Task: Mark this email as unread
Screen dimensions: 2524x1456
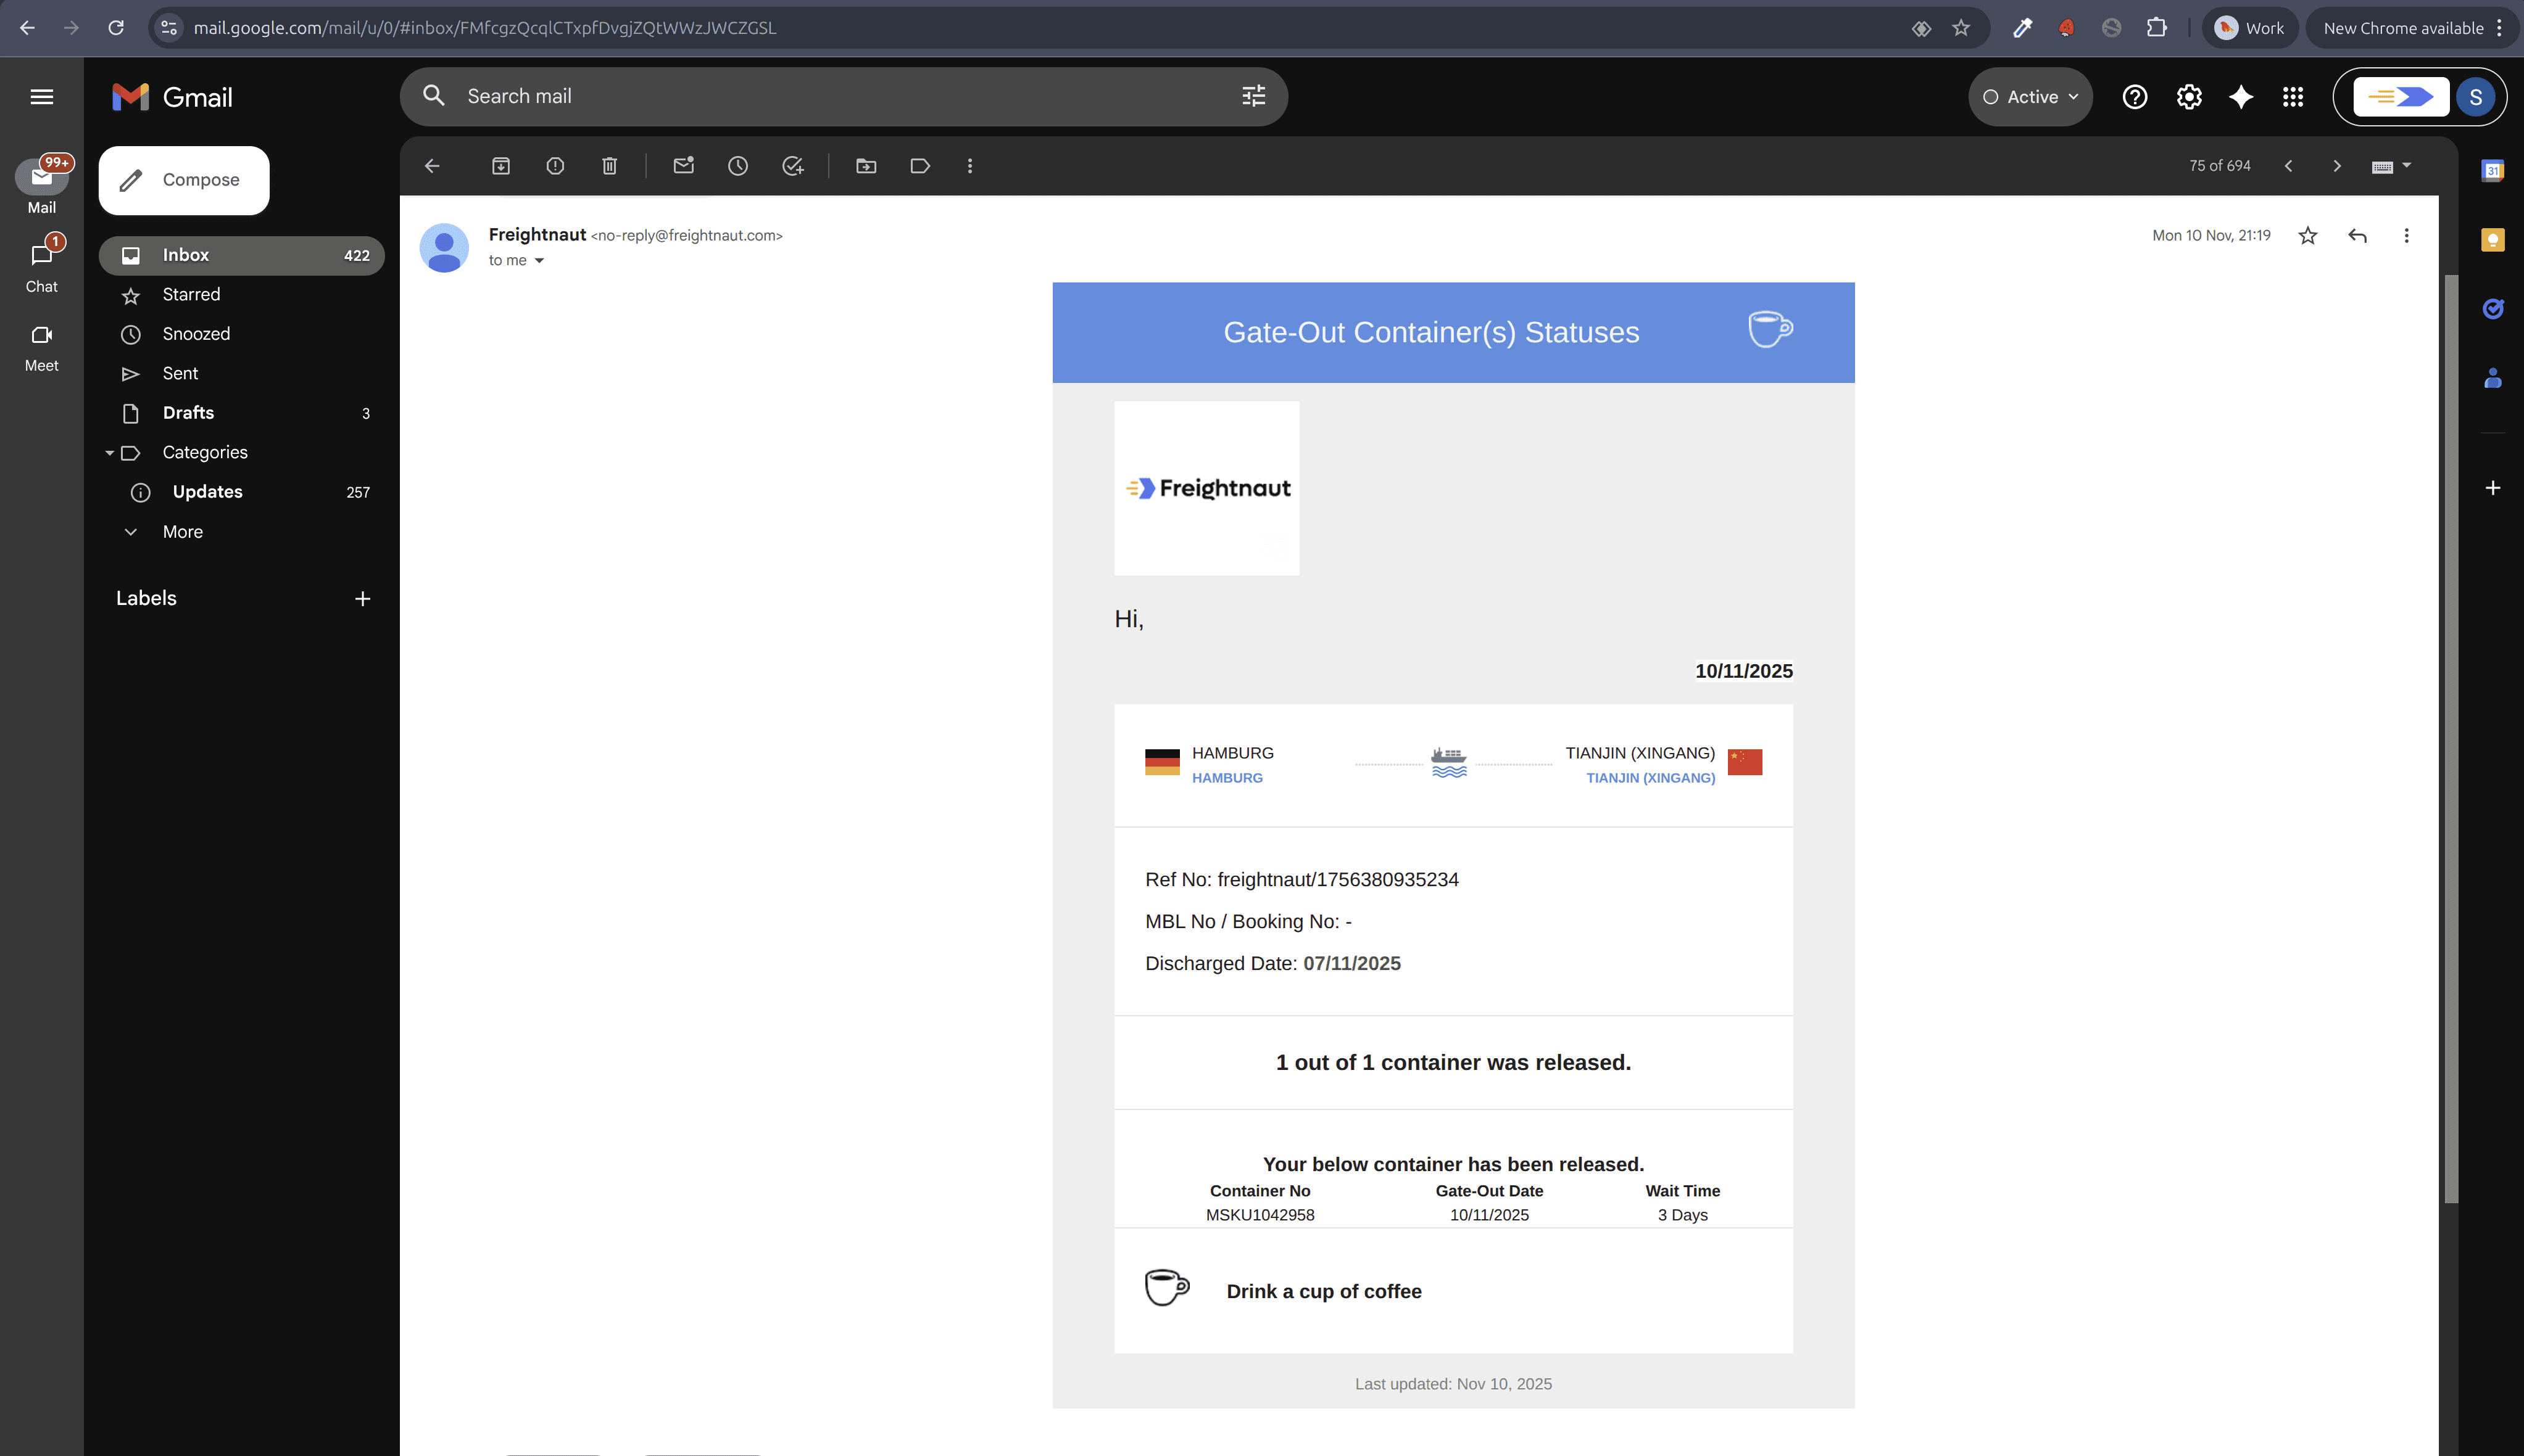Action: tap(684, 166)
